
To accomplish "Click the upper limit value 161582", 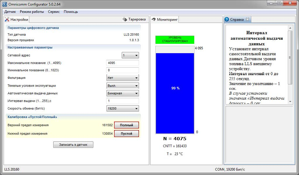I will (107, 125).
